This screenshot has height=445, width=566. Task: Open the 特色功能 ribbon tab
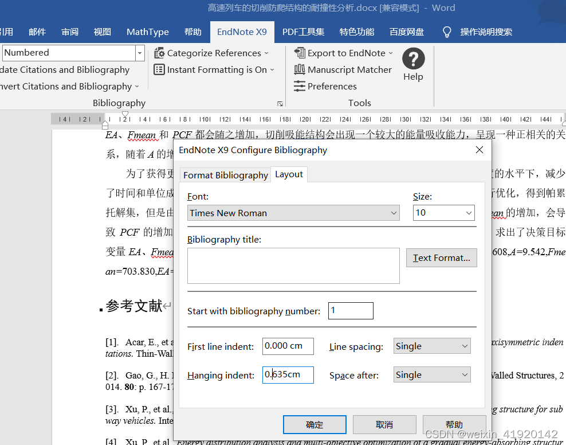(357, 32)
